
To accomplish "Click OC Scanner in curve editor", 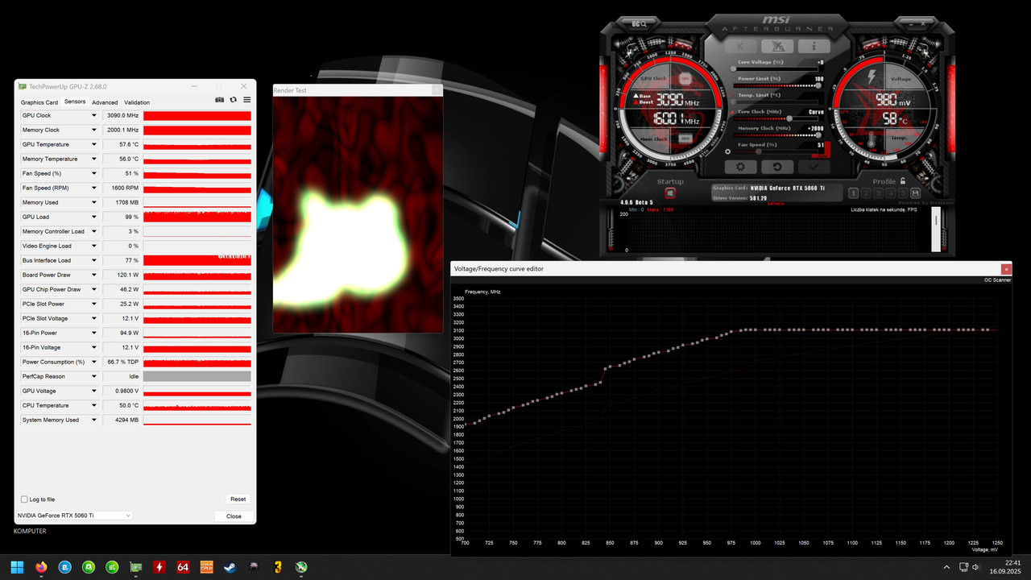I will tap(997, 280).
